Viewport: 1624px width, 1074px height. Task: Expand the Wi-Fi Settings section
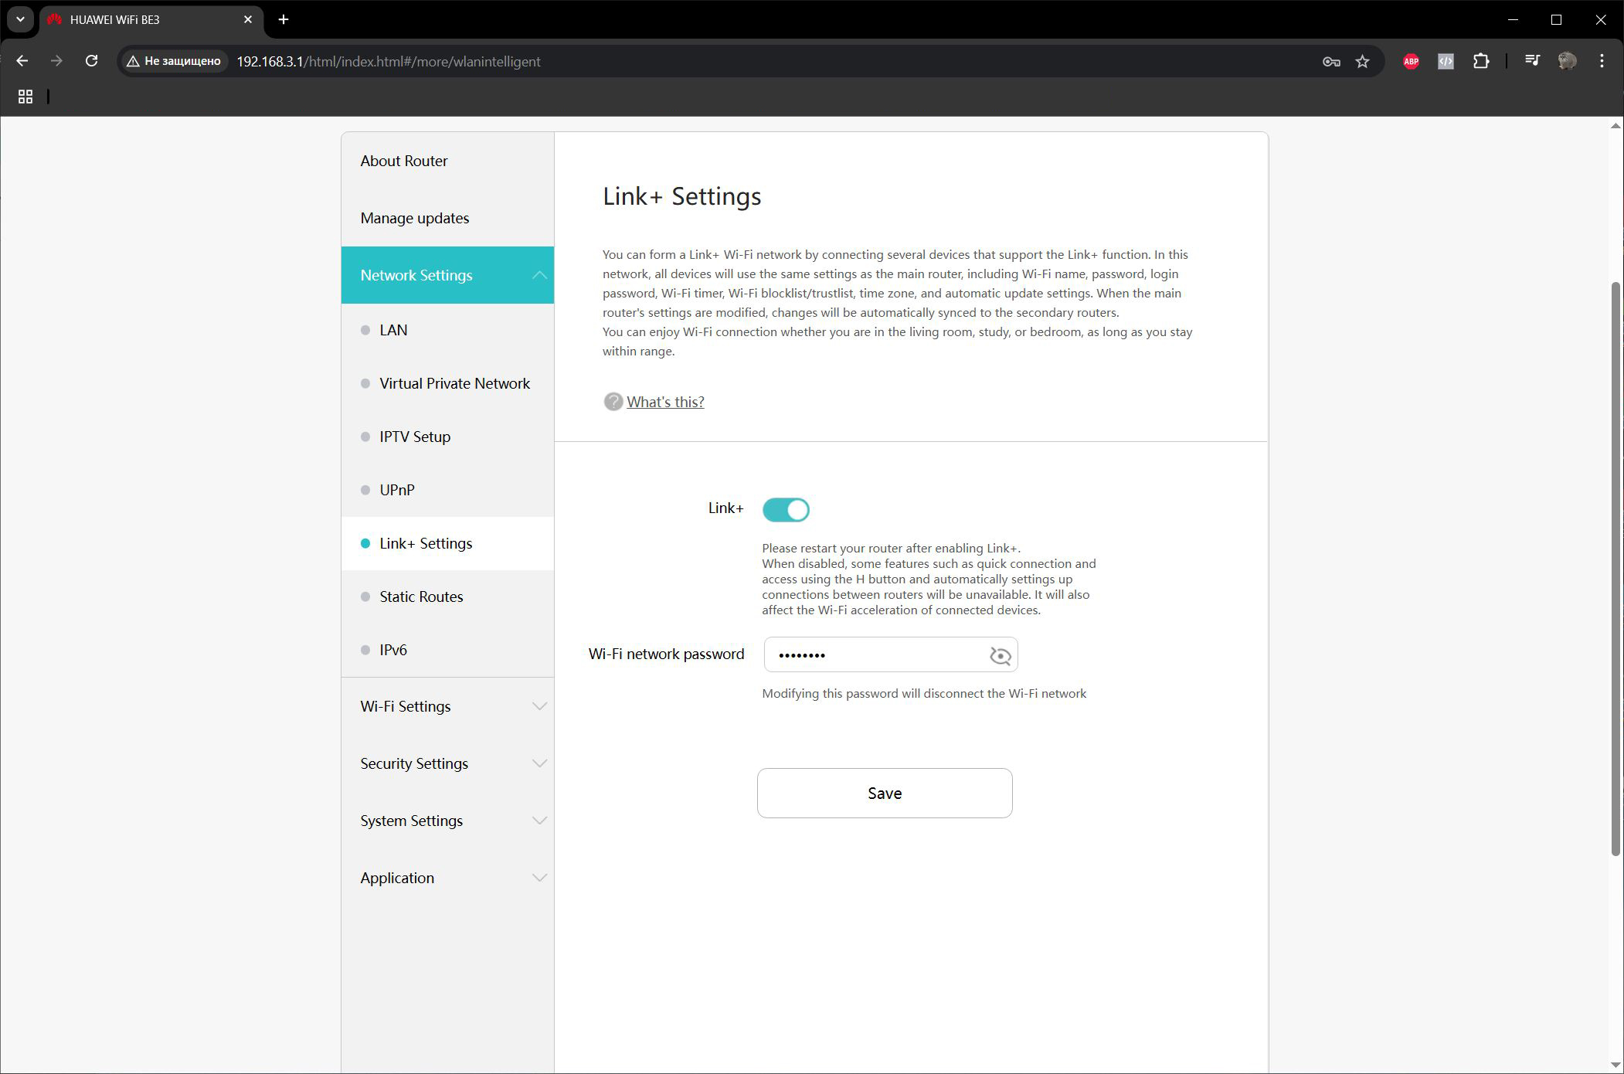[x=447, y=706]
